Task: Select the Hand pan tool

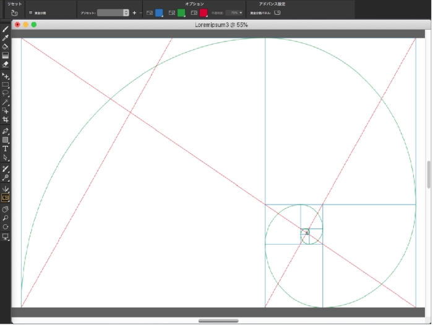Action: [6, 209]
